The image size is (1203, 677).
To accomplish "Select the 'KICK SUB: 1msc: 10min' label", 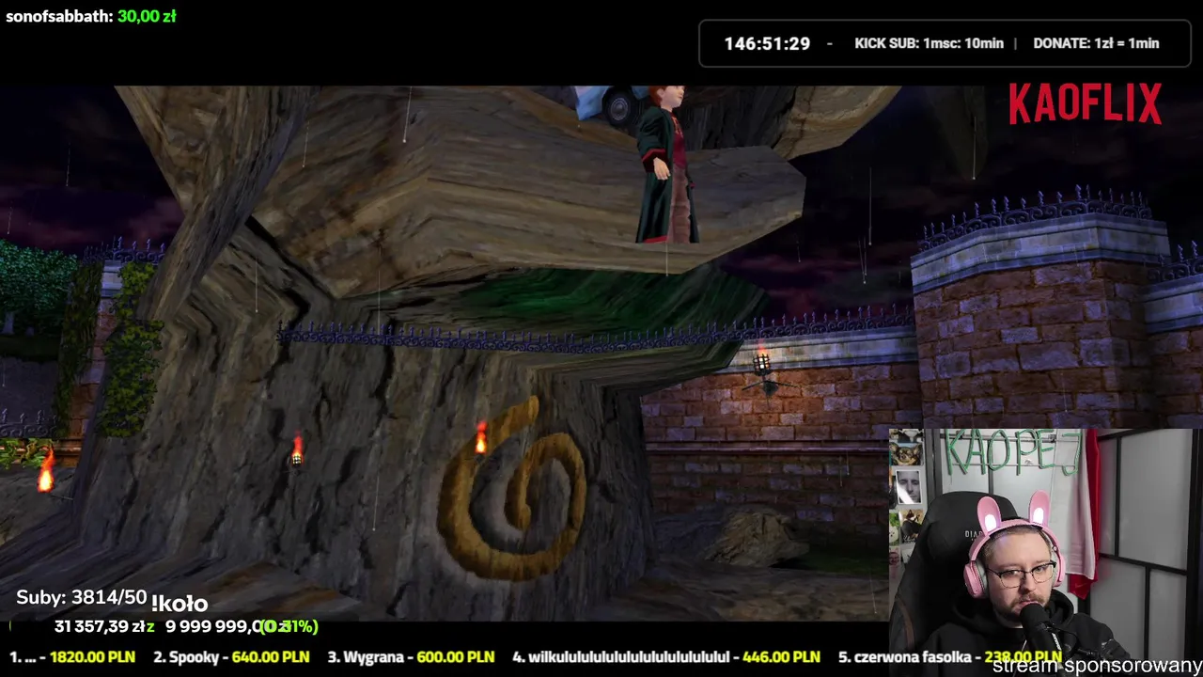I will (929, 43).
